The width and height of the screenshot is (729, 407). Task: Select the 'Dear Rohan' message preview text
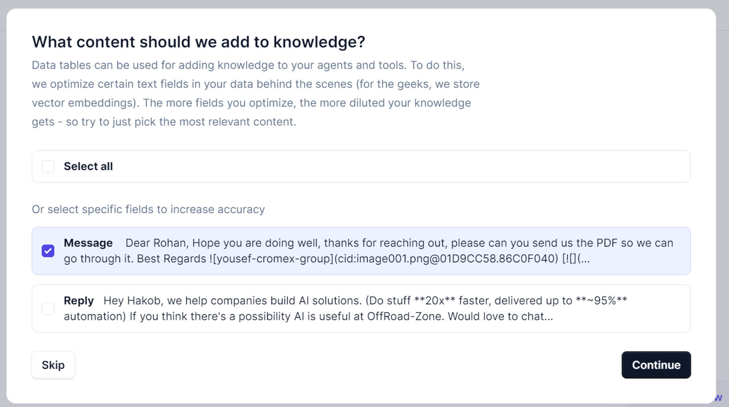pyautogui.click(x=368, y=251)
